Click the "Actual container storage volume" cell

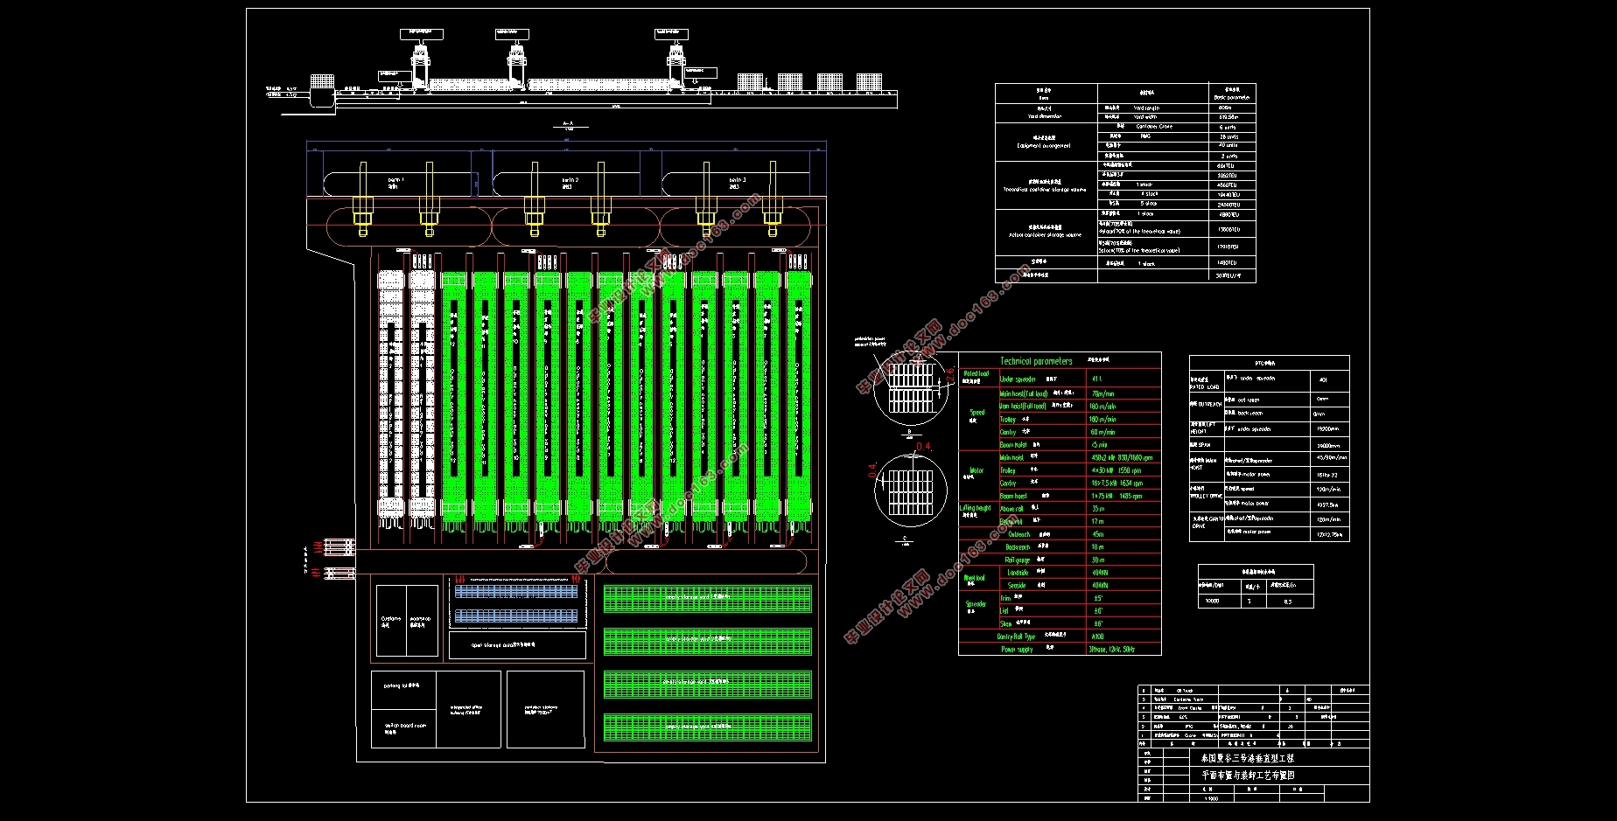(x=1045, y=234)
